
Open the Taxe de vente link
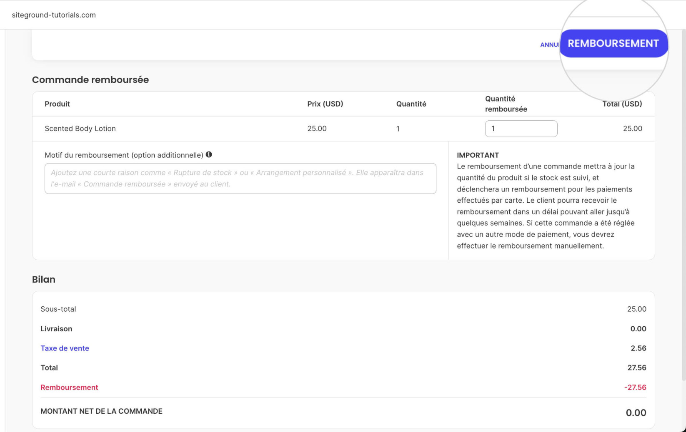(65, 348)
